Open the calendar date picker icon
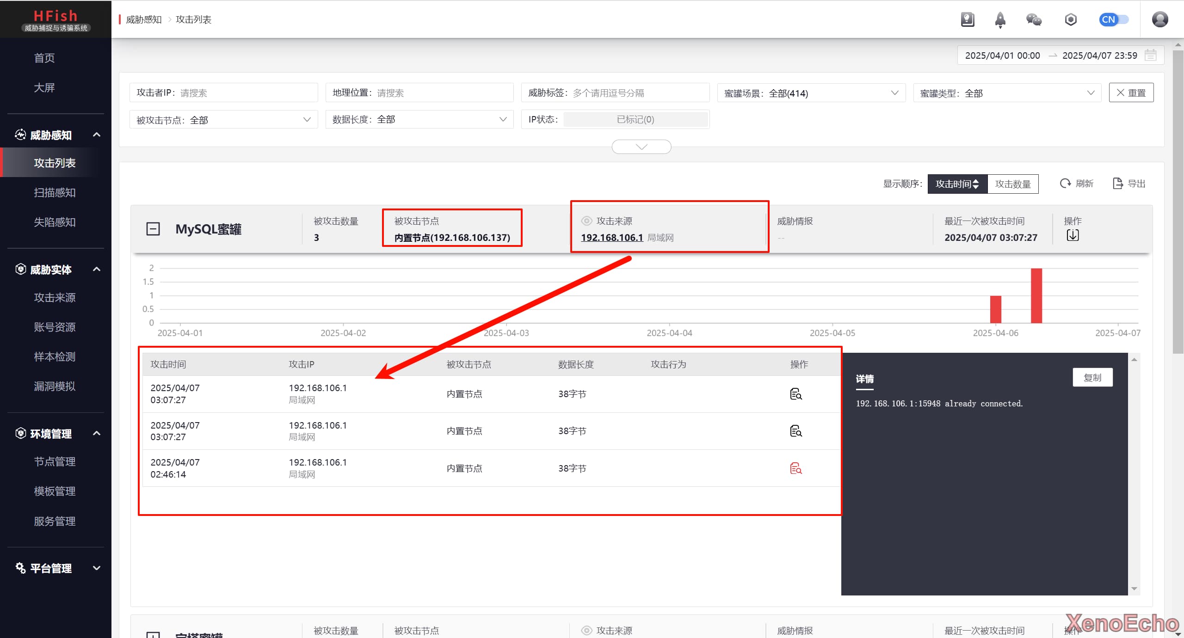The width and height of the screenshot is (1184, 638). coord(1150,55)
